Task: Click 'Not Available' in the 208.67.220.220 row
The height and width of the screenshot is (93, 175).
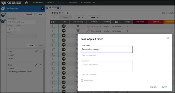Action: click(116, 26)
